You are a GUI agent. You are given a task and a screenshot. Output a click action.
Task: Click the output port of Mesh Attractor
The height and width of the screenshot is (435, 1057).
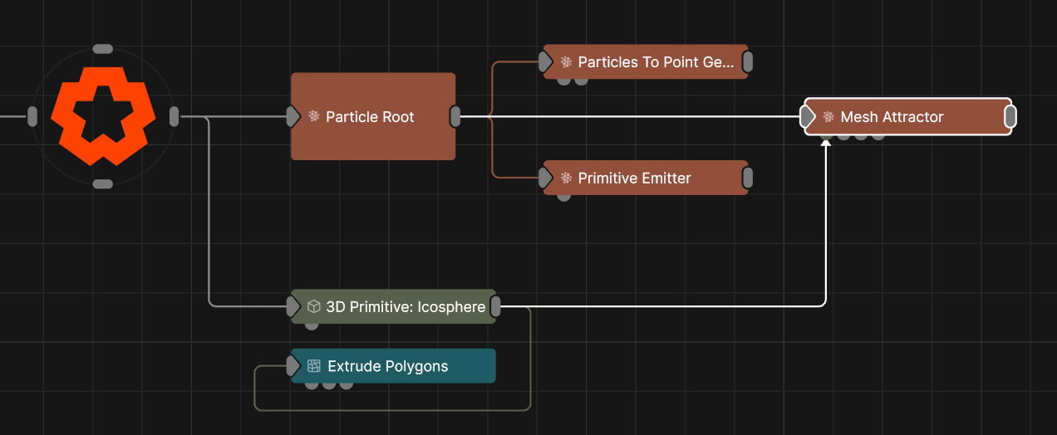pyautogui.click(x=1010, y=117)
